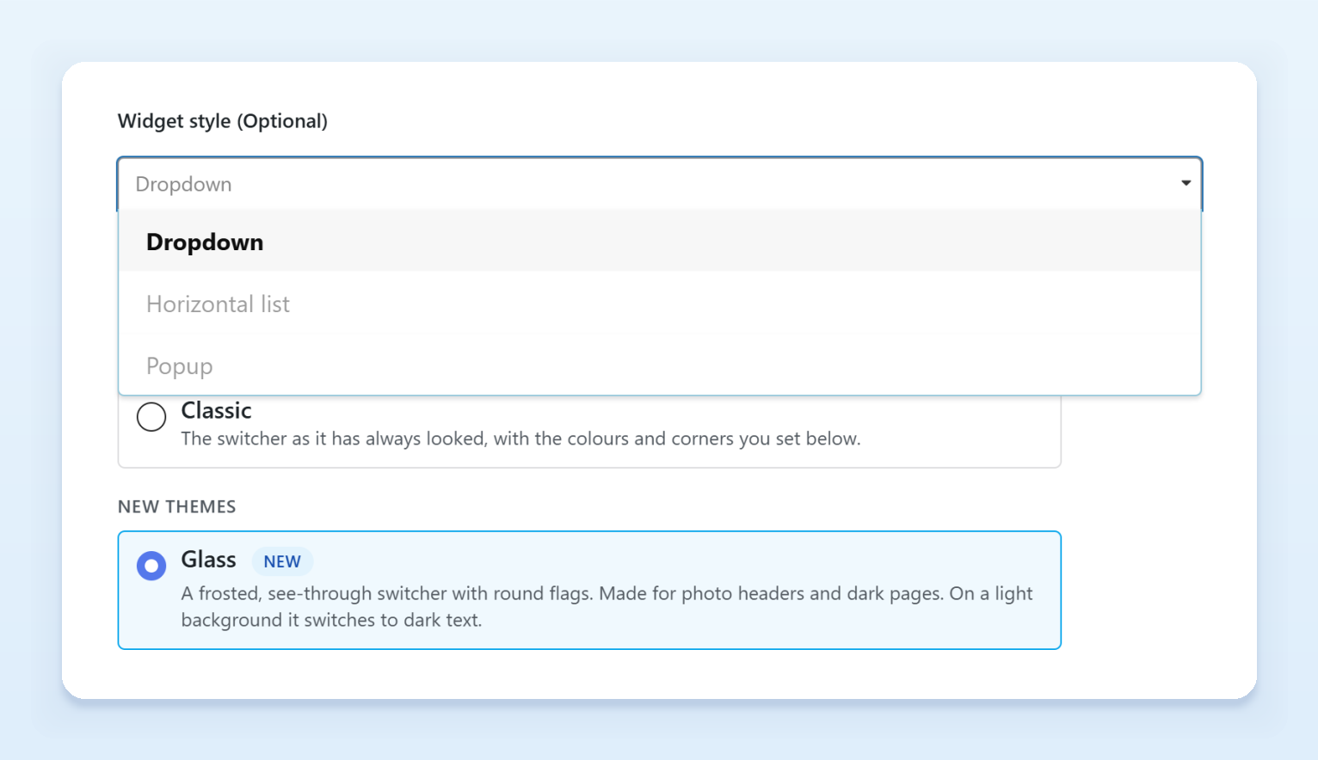Click the Glass theme title
This screenshot has height=760, width=1318.
(208, 560)
